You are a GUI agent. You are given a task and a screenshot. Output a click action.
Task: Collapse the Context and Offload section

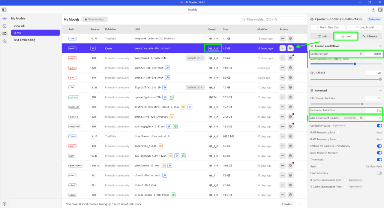381,46
